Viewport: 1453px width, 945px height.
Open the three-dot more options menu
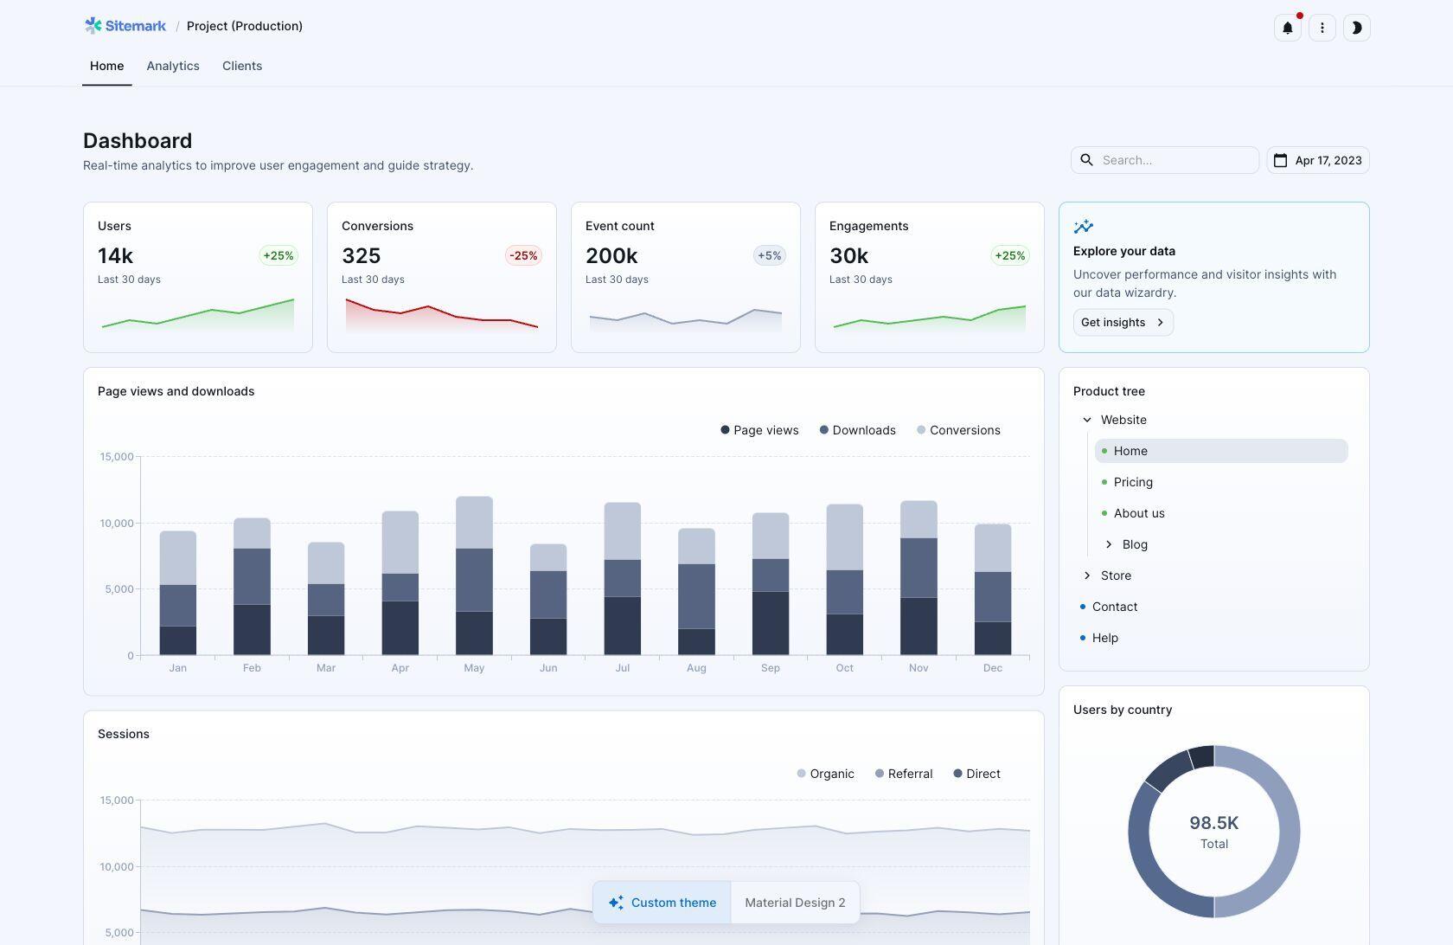[x=1322, y=28]
